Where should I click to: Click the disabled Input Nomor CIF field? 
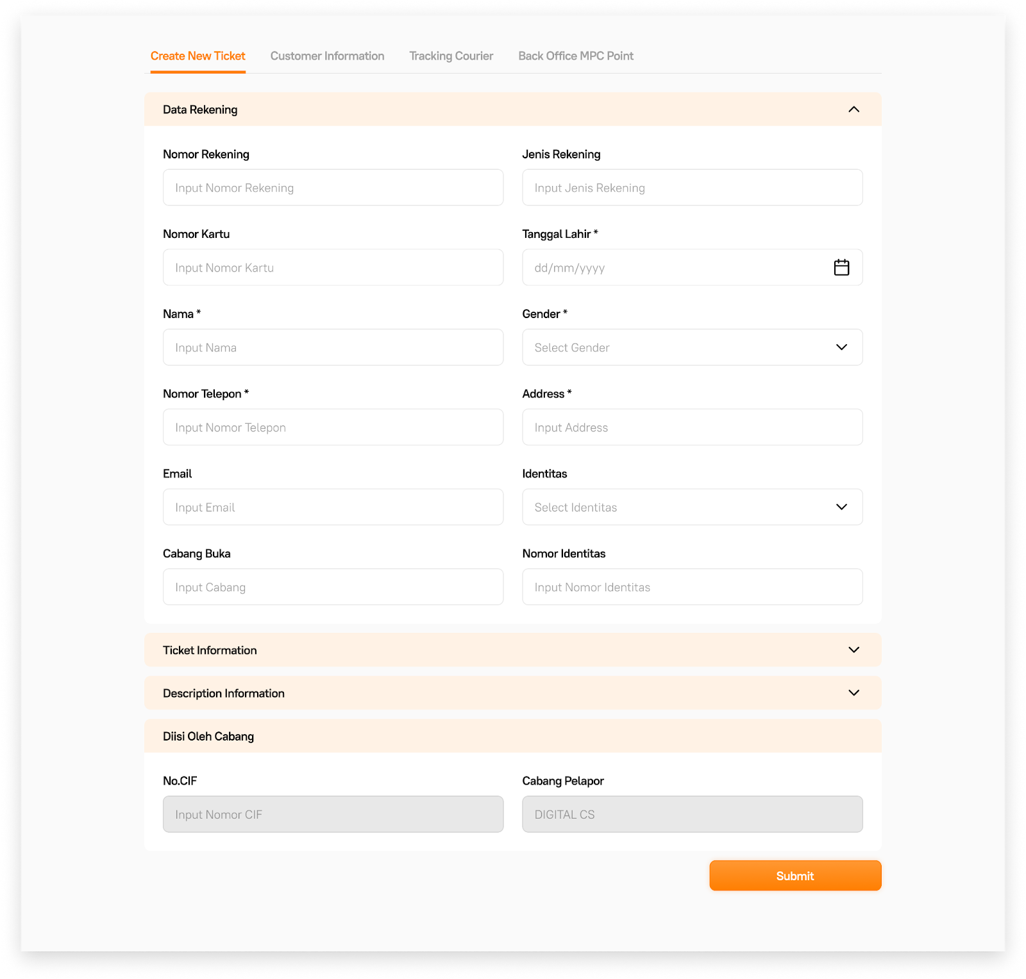333,814
